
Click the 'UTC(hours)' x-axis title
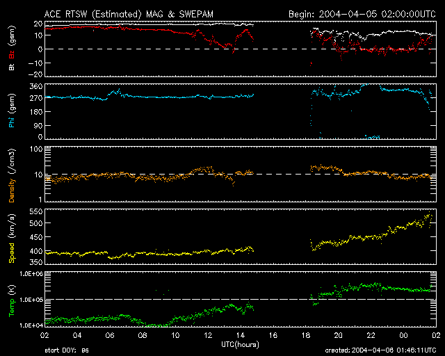coord(240,345)
